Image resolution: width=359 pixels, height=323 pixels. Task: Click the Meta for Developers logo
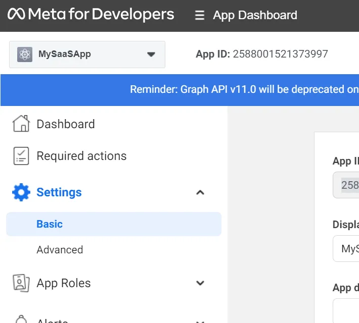pyautogui.click(x=91, y=14)
